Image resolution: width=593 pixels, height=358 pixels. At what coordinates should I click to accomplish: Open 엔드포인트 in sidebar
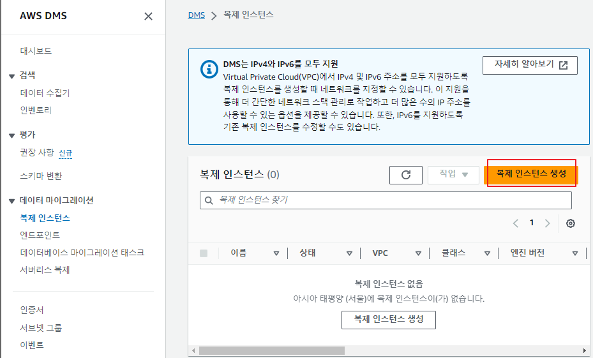point(40,235)
